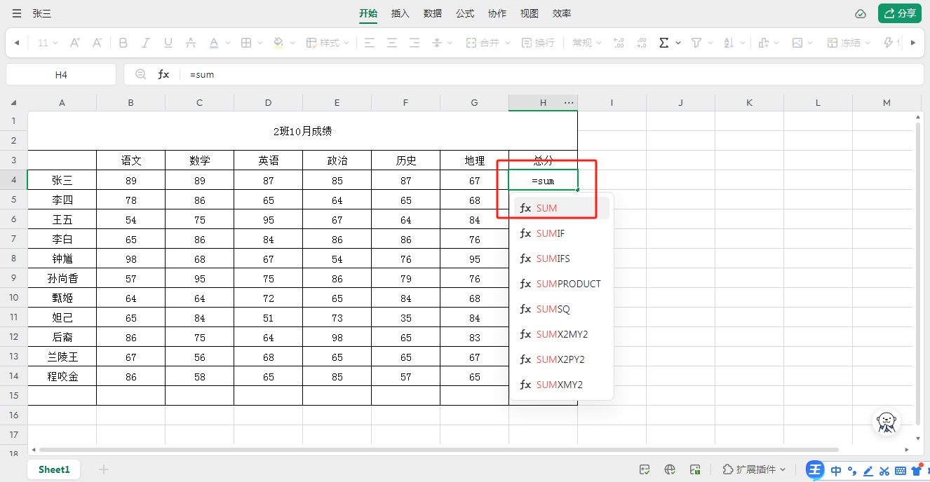Screen dimensions: 930x482
Task: Switch to the Sheet1 tab
Action: 54,469
